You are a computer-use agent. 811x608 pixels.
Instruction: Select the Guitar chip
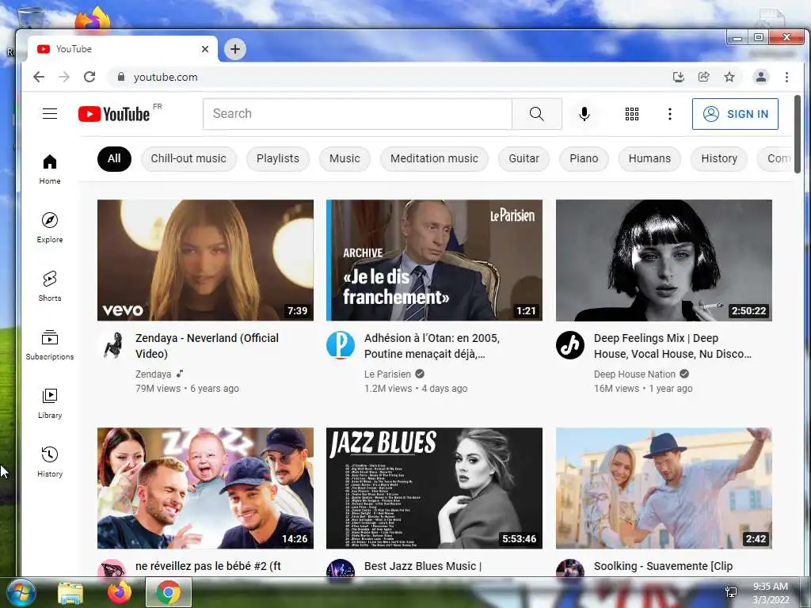click(x=524, y=158)
